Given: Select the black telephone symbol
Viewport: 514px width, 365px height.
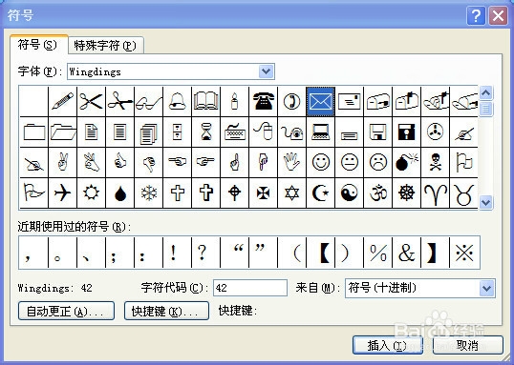Looking at the screenshot, I should 264,101.
